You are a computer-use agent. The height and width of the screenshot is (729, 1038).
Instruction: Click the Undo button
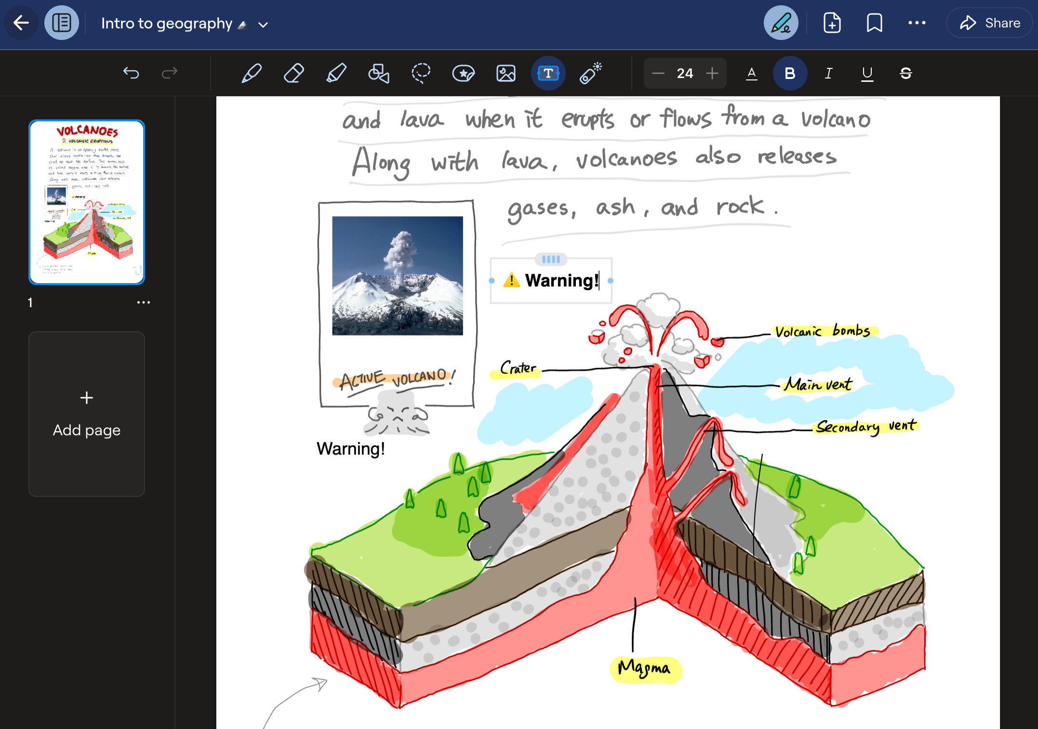pos(131,73)
